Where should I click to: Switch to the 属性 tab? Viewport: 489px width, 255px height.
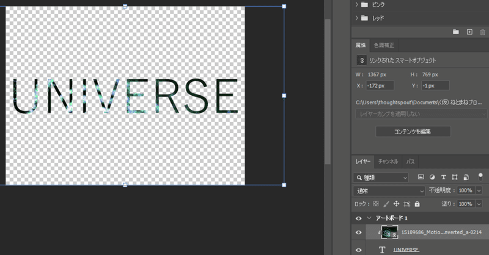coord(361,45)
